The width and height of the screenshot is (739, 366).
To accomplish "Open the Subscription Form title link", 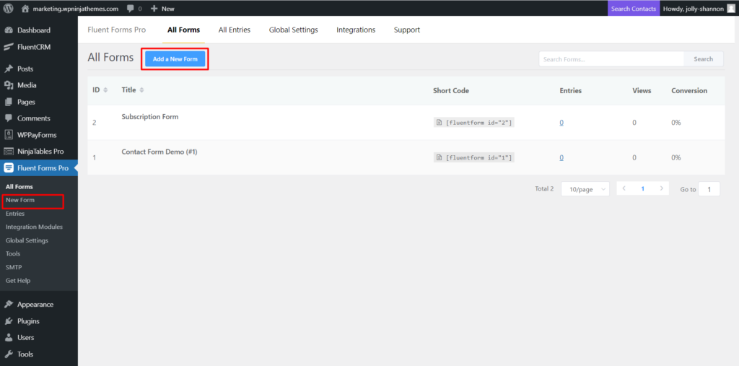I will (149, 117).
